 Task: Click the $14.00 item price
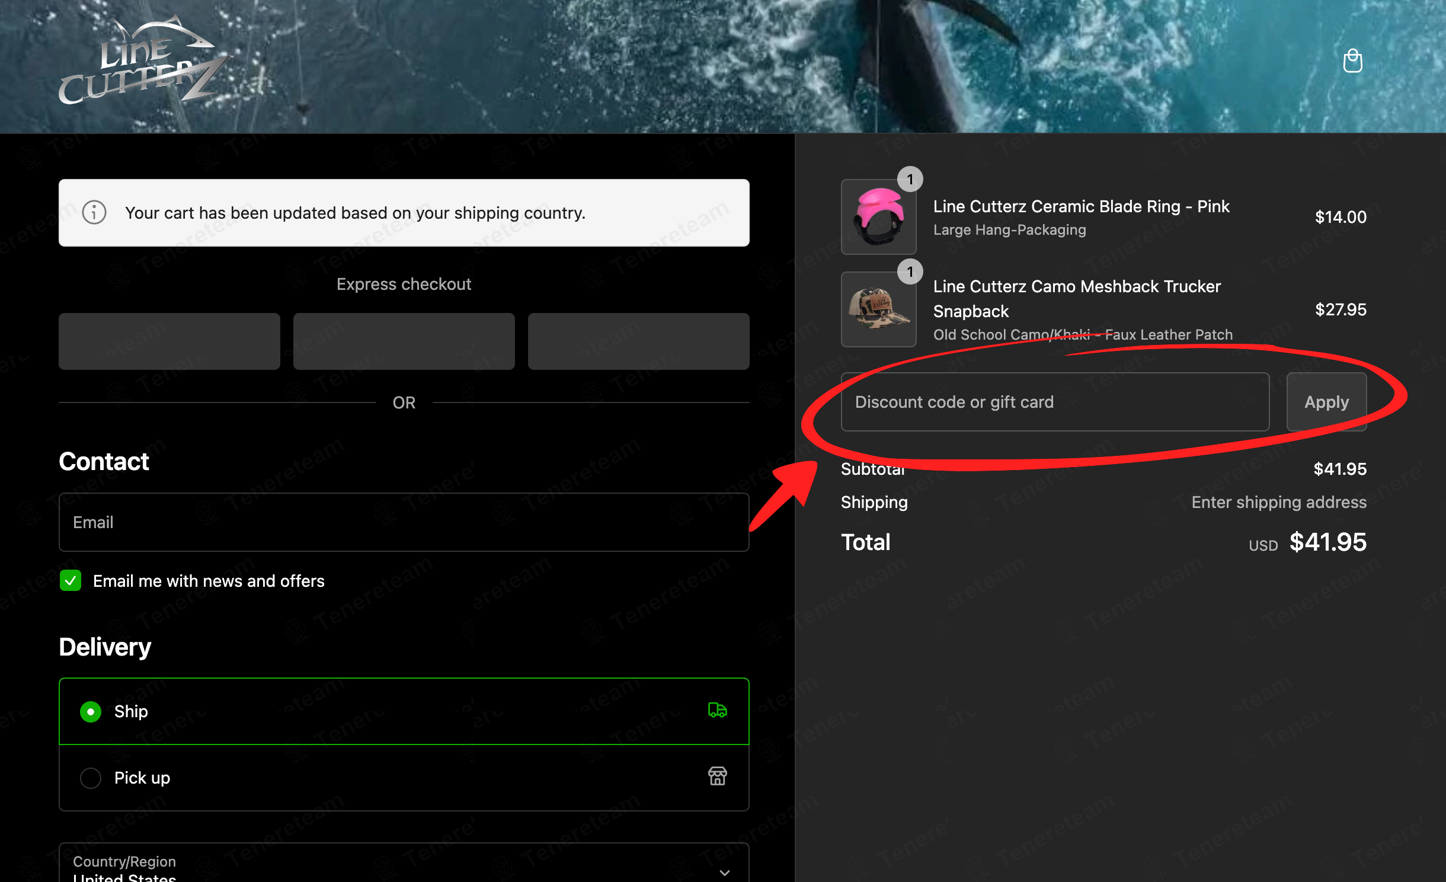click(1341, 217)
